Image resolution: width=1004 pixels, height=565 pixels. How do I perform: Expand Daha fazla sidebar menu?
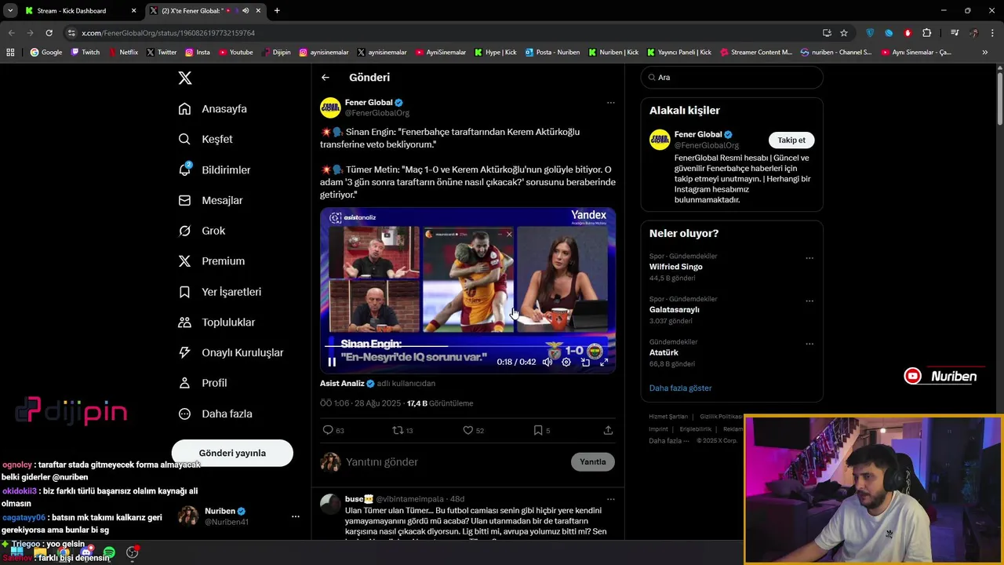(215, 414)
